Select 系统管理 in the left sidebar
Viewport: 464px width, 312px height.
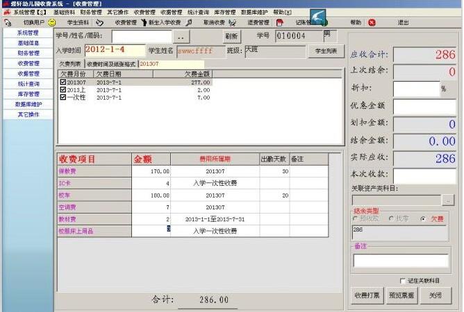coord(28,33)
